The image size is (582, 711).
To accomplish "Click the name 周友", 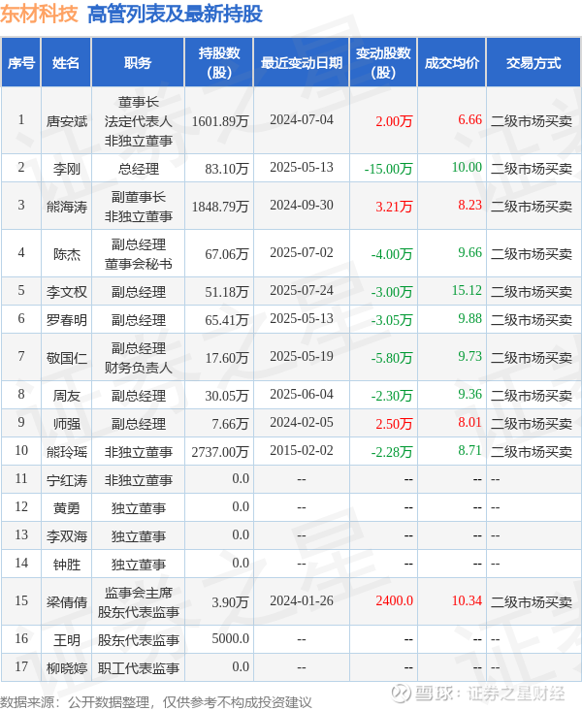I will [x=67, y=396].
